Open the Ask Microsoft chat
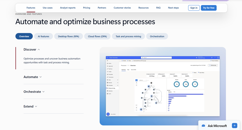The image size is (242, 130). tap(219, 126)
